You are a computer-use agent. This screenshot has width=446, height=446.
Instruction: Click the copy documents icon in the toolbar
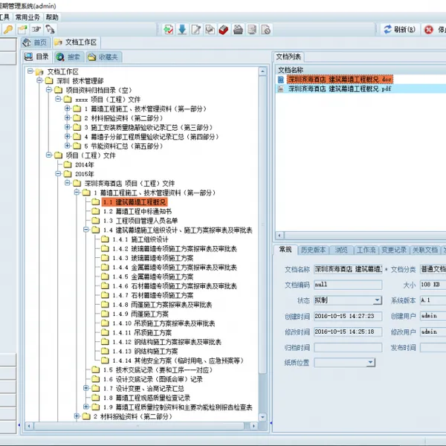(x=210, y=30)
